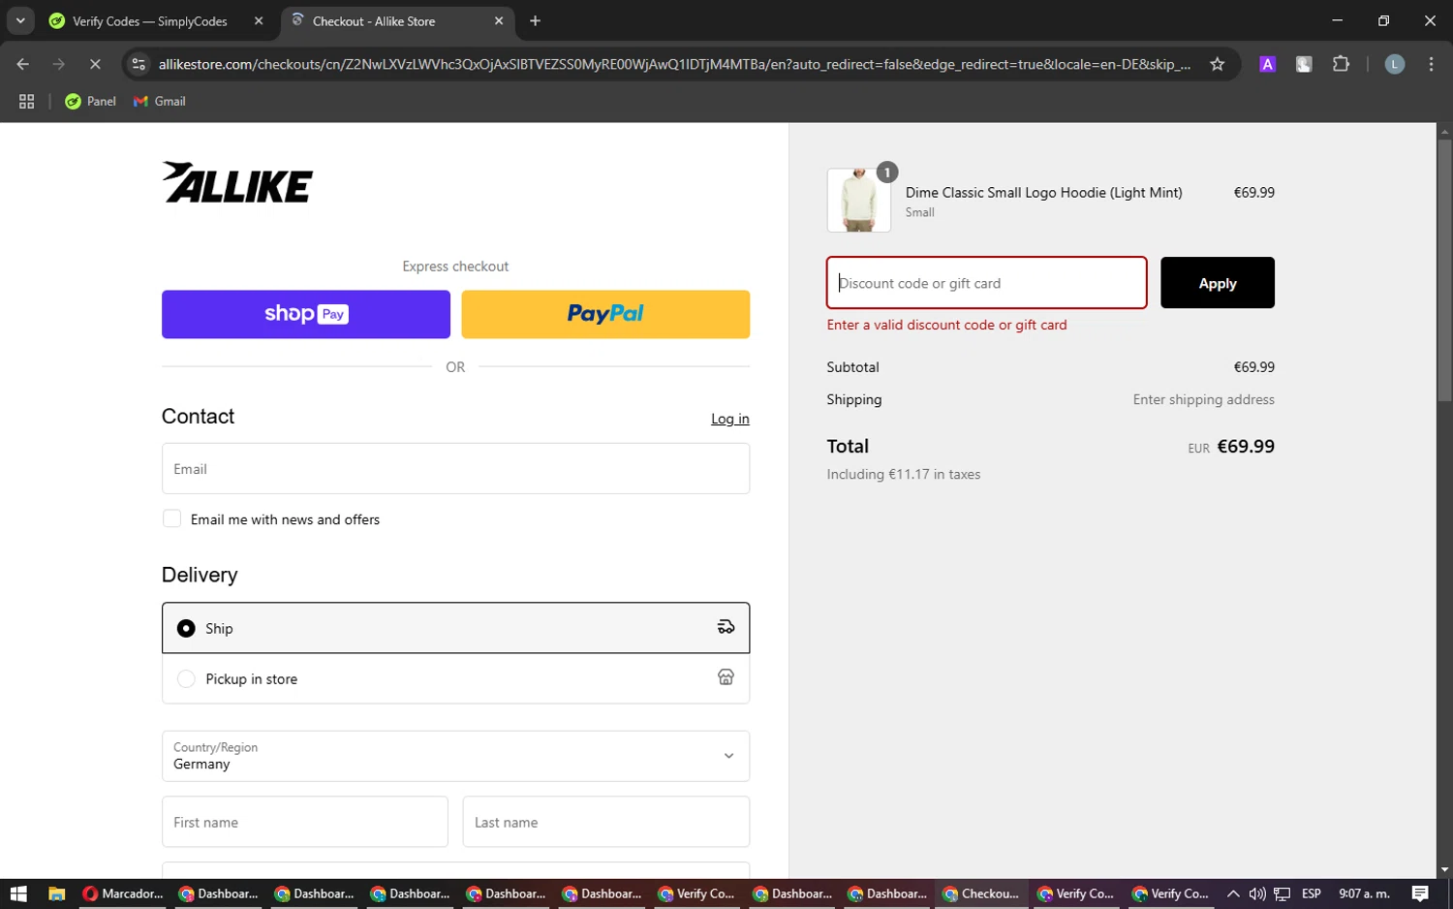Open the Panel bookmark
The width and height of the screenshot is (1453, 909).
[x=90, y=101]
